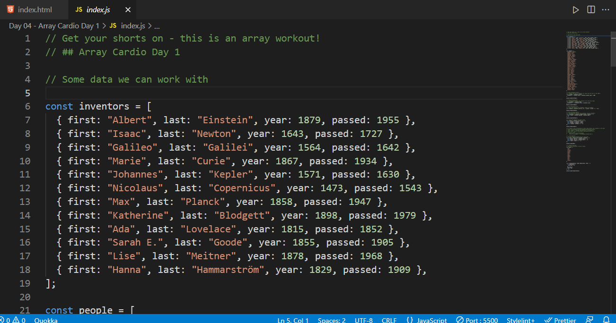Open notifications bell icon
616x323 pixels.
coord(606,320)
